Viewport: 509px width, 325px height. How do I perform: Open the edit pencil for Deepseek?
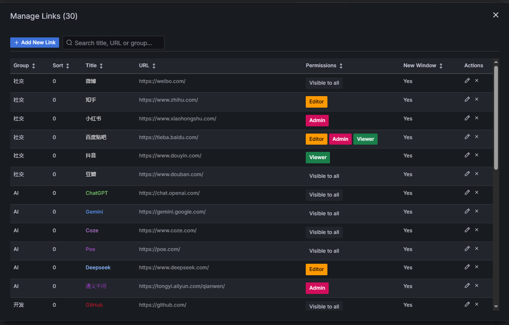(x=467, y=267)
